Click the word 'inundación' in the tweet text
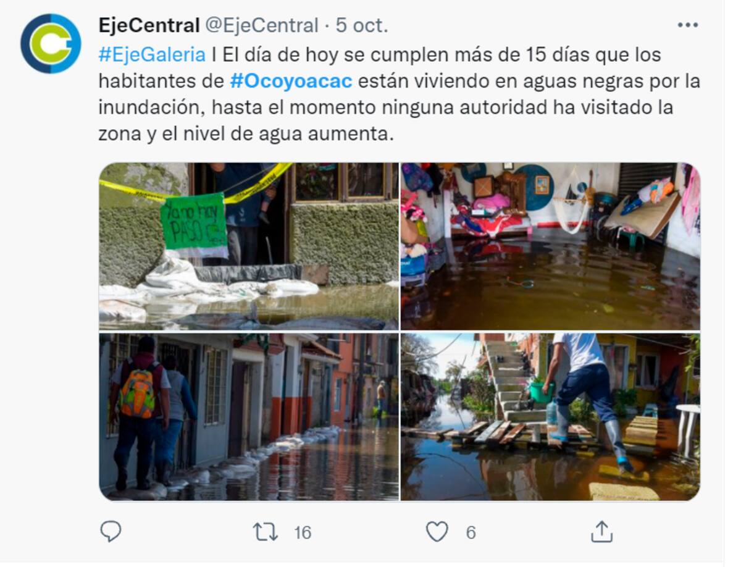 pos(150,107)
